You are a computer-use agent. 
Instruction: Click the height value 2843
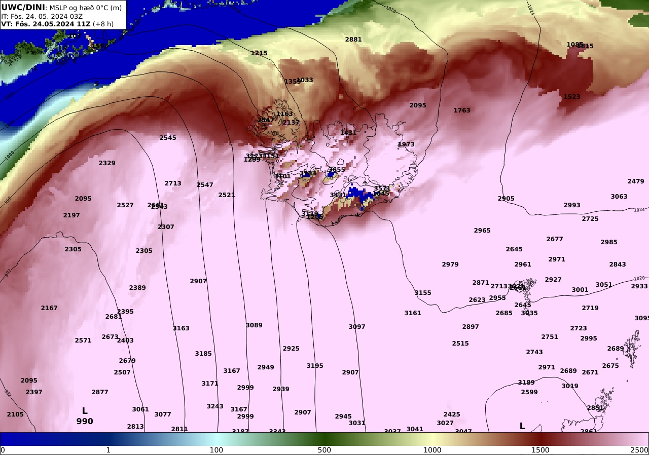coord(618,264)
